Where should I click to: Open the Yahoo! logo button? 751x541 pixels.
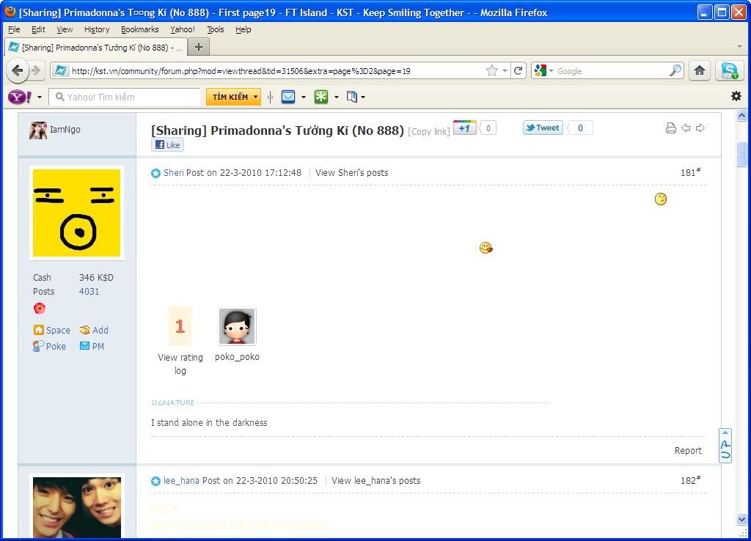(20, 97)
